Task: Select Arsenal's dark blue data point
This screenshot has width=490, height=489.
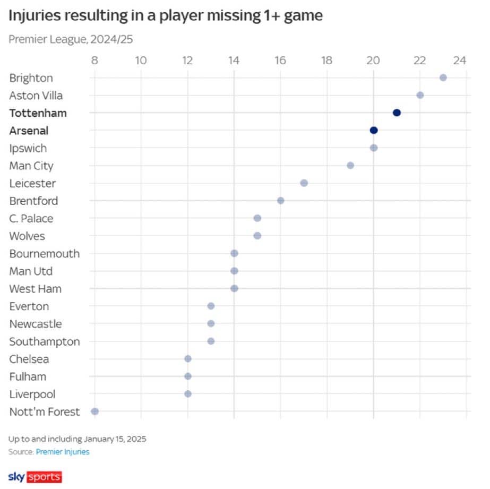Action: tap(373, 130)
